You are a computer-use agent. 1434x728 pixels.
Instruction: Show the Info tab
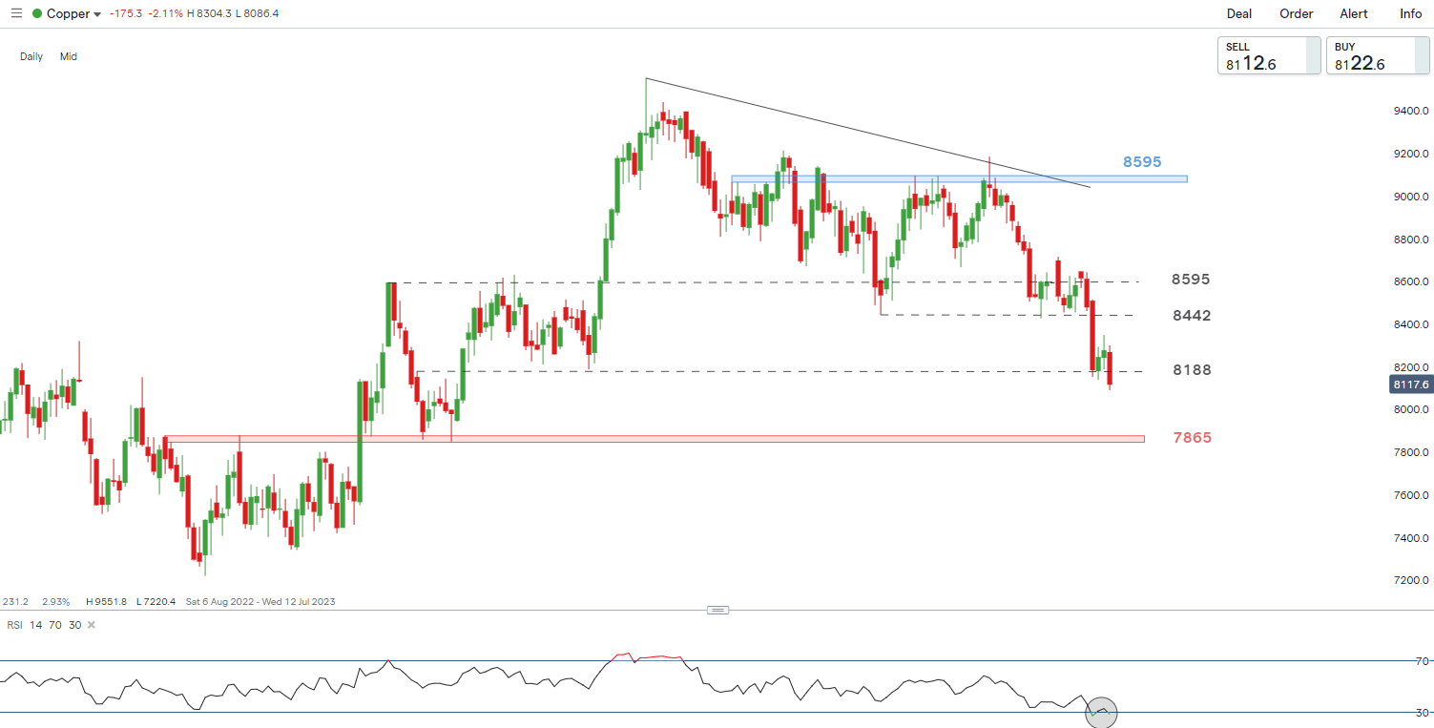(1411, 13)
